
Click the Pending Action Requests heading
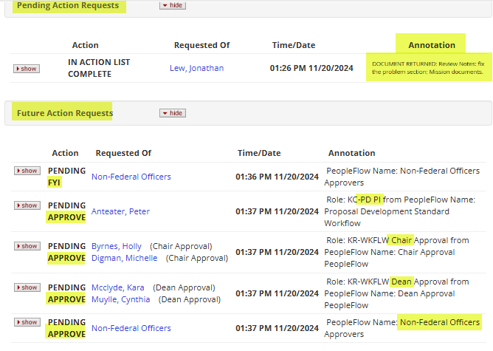pos(68,6)
